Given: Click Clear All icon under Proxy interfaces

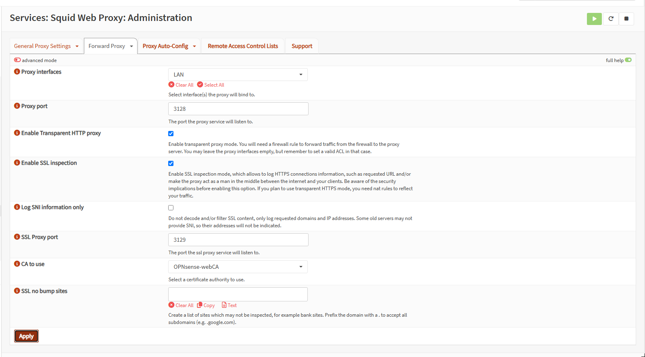Looking at the screenshot, I should [171, 85].
